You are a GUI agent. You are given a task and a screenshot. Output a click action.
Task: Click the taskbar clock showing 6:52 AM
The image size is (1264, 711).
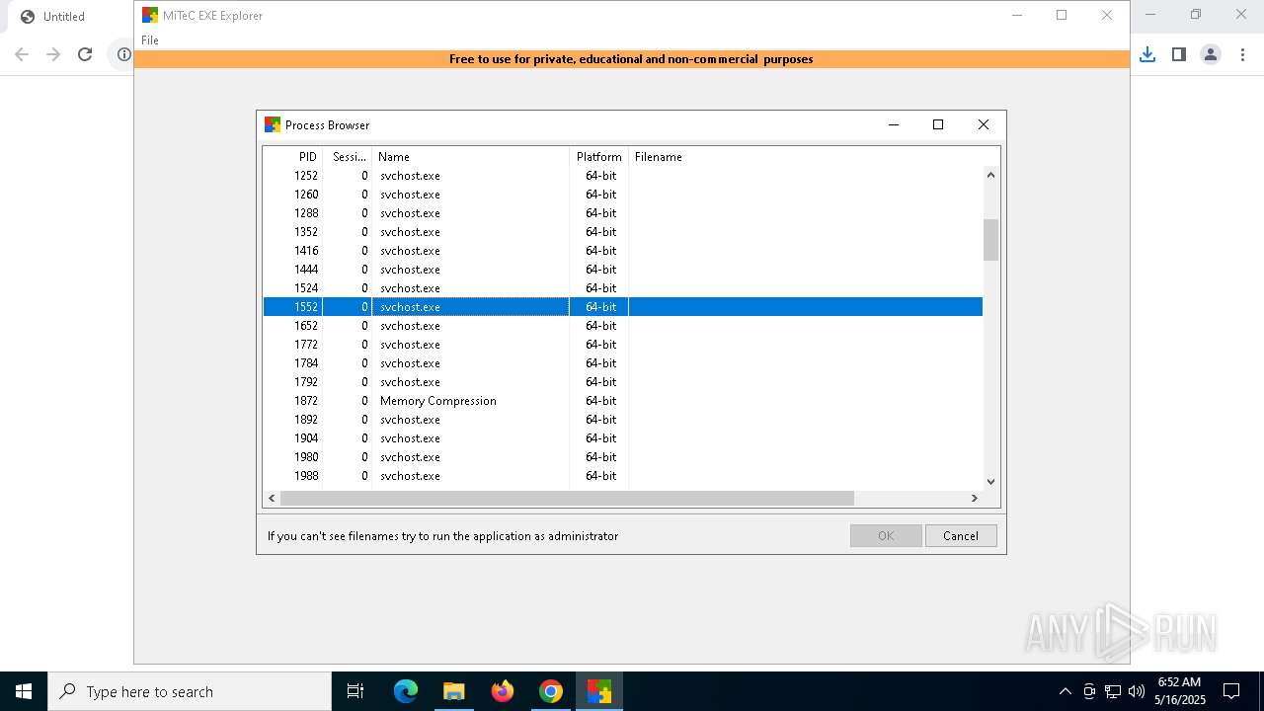[x=1179, y=691]
